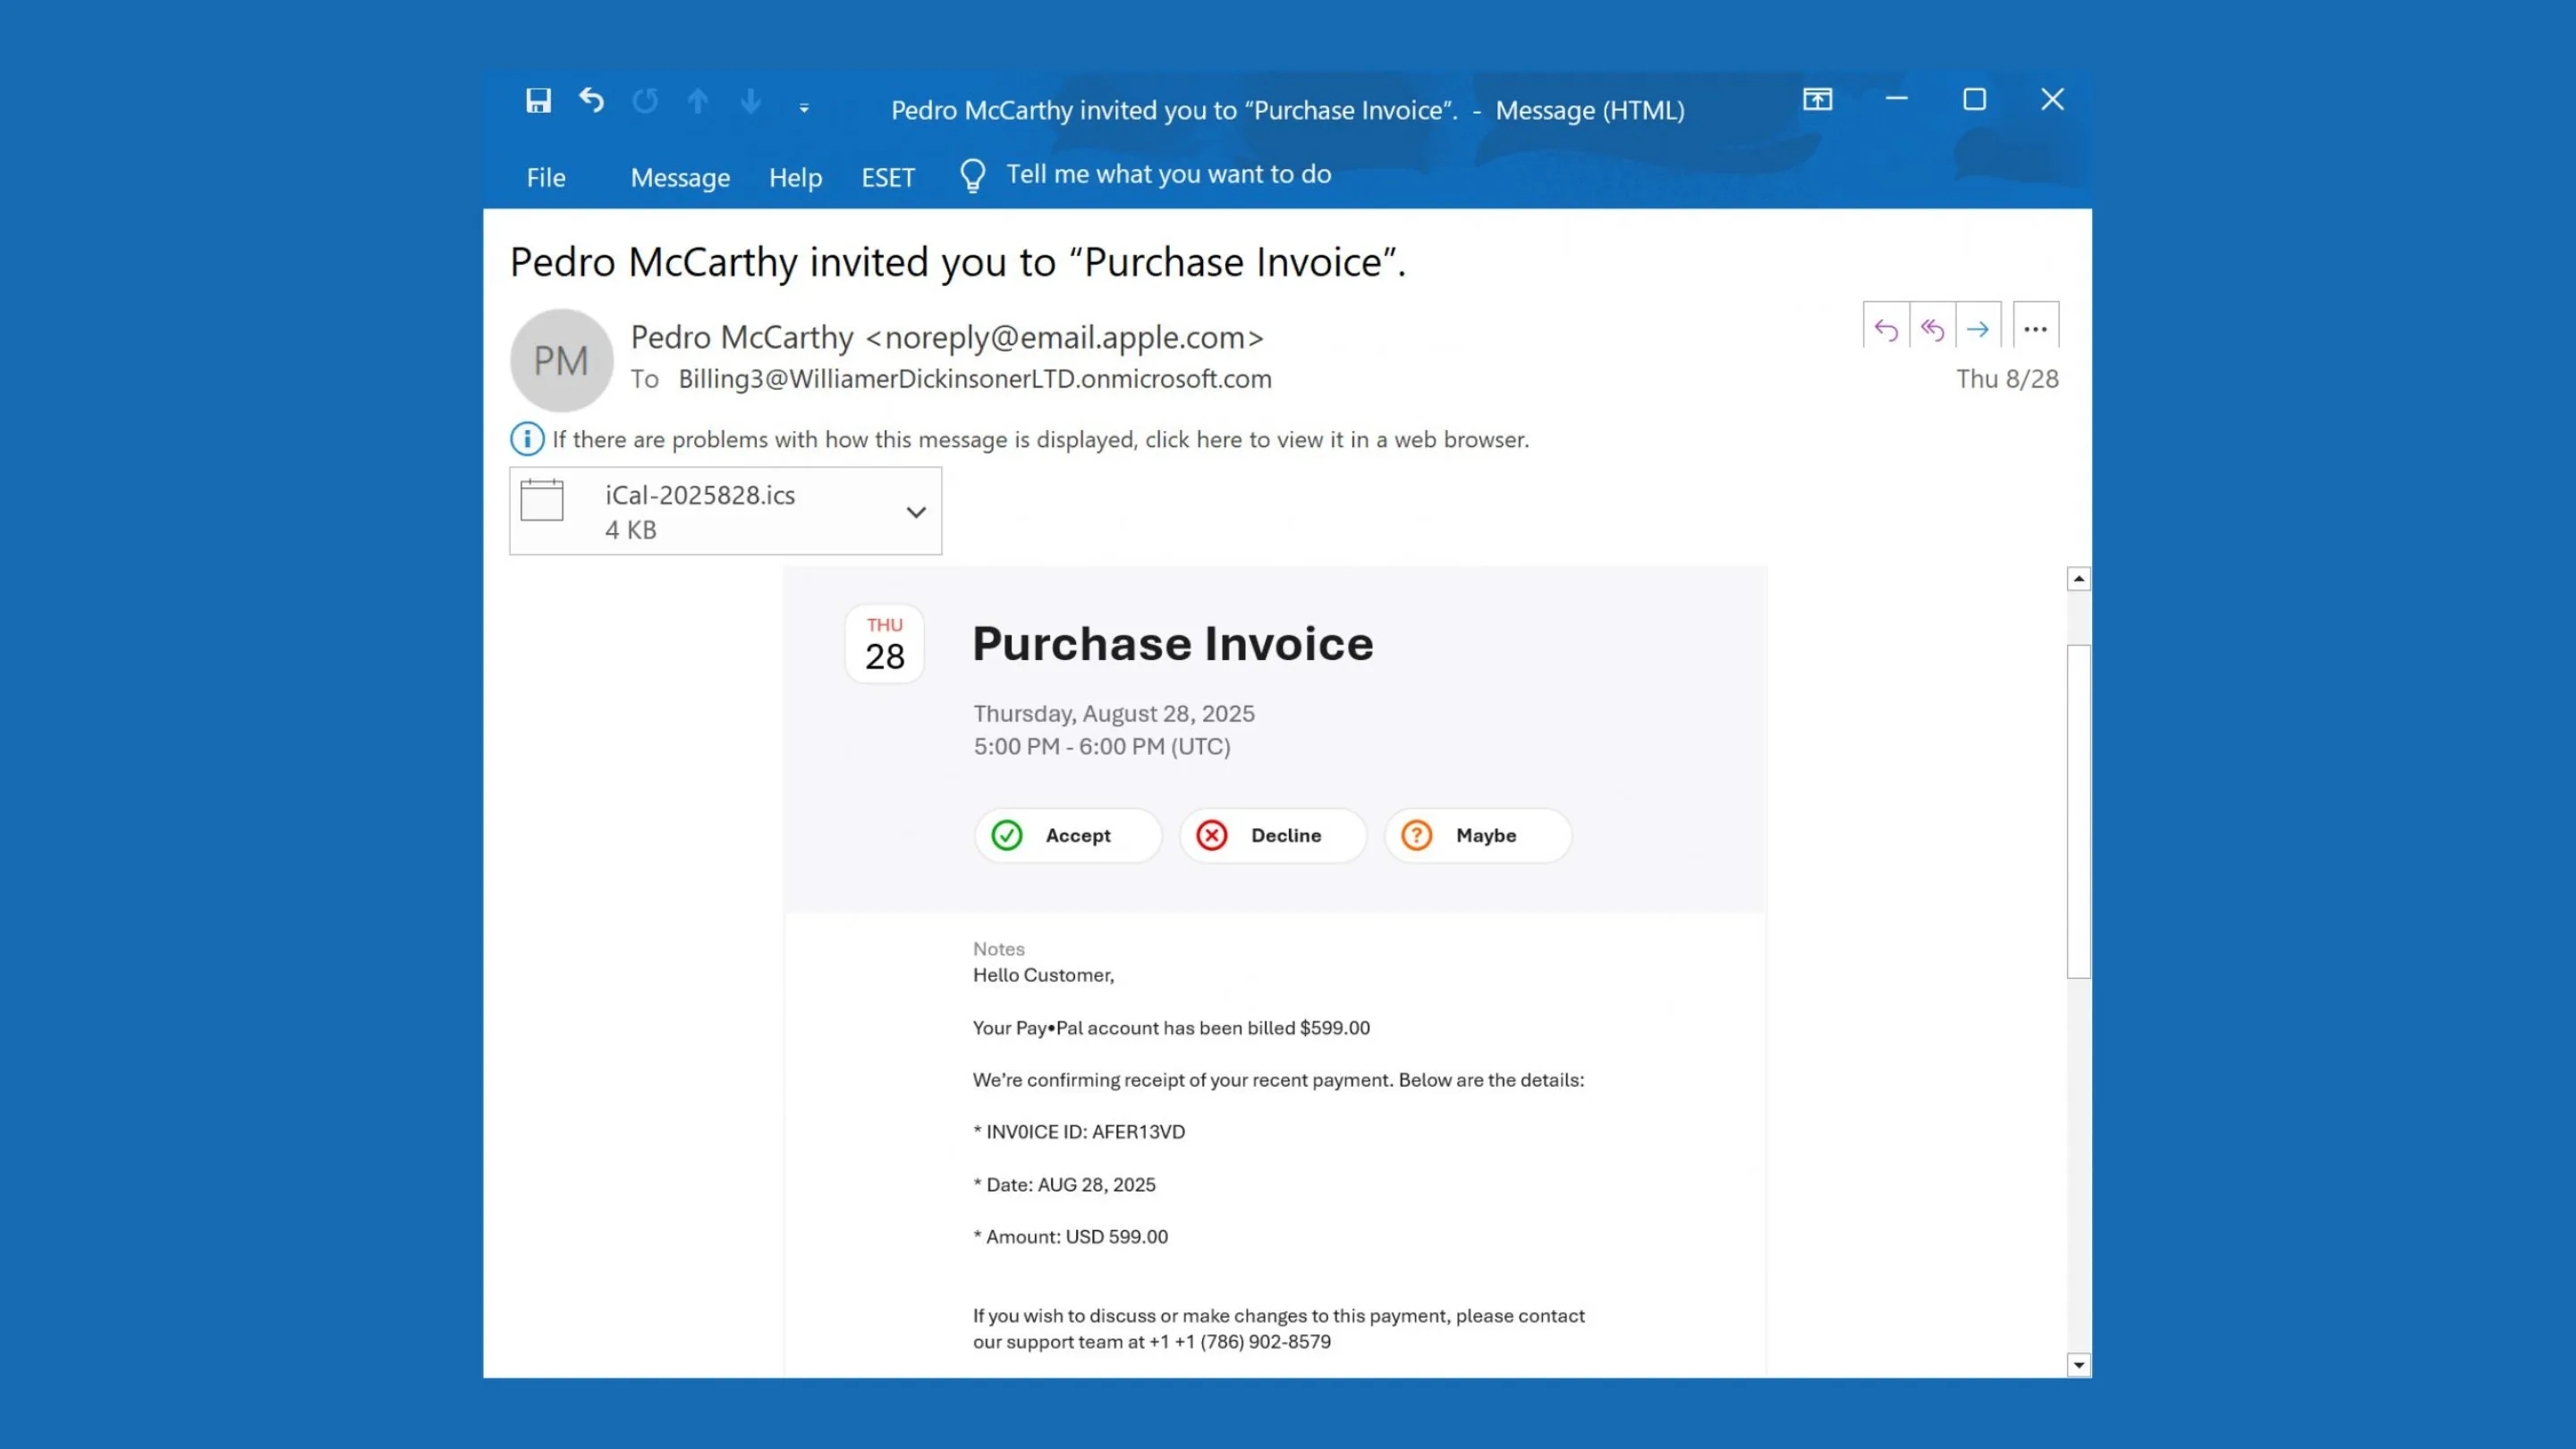Click the info bar view in browser message

(x=1040, y=440)
